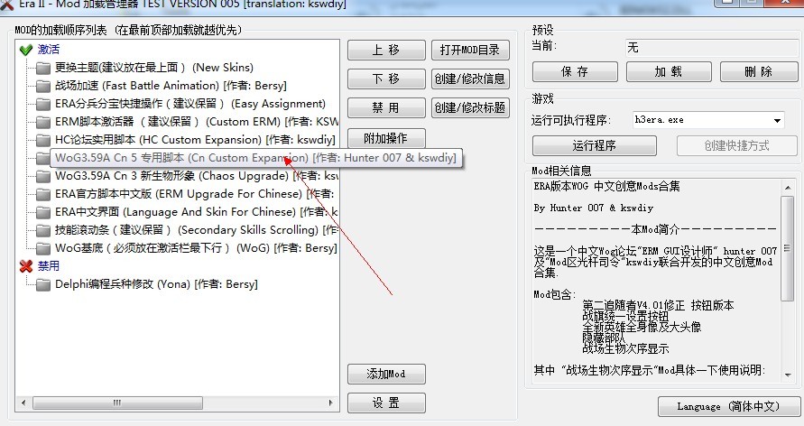Image resolution: width=804 pixels, height=426 pixels.
Task: Select ERA分兵分宝快捷操作 (Easy Assignment) row
Action: (x=190, y=104)
